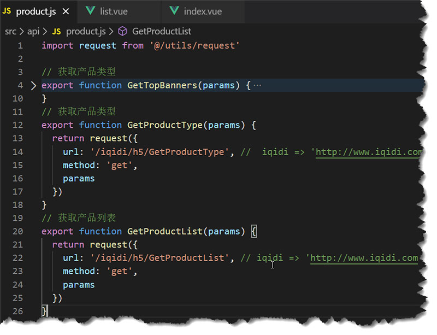Click line number 12 in the gutter
Viewport: 437px width, 335px height.
pos(18,125)
